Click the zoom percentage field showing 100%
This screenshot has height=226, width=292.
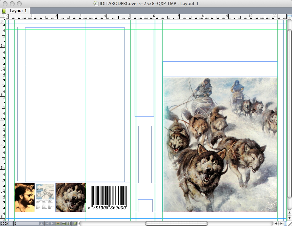coord(7,223)
